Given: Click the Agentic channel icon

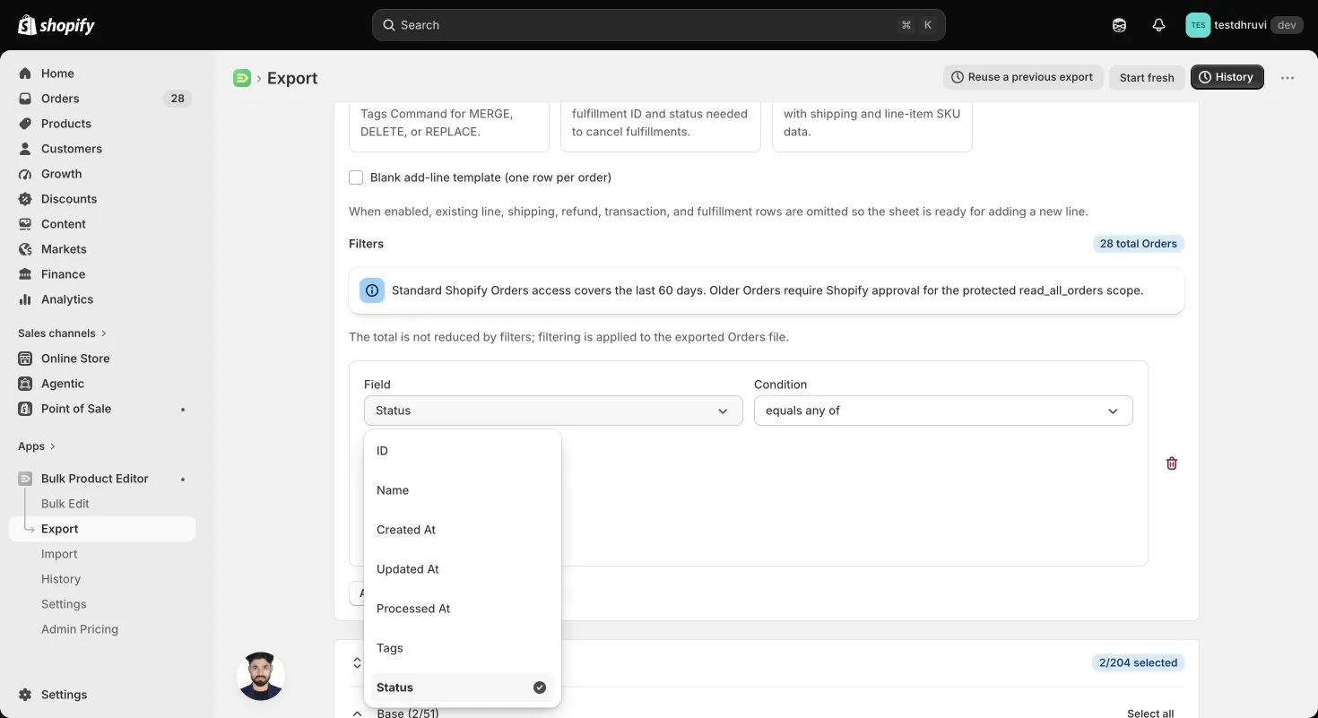Looking at the screenshot, I should click(25, 384).
